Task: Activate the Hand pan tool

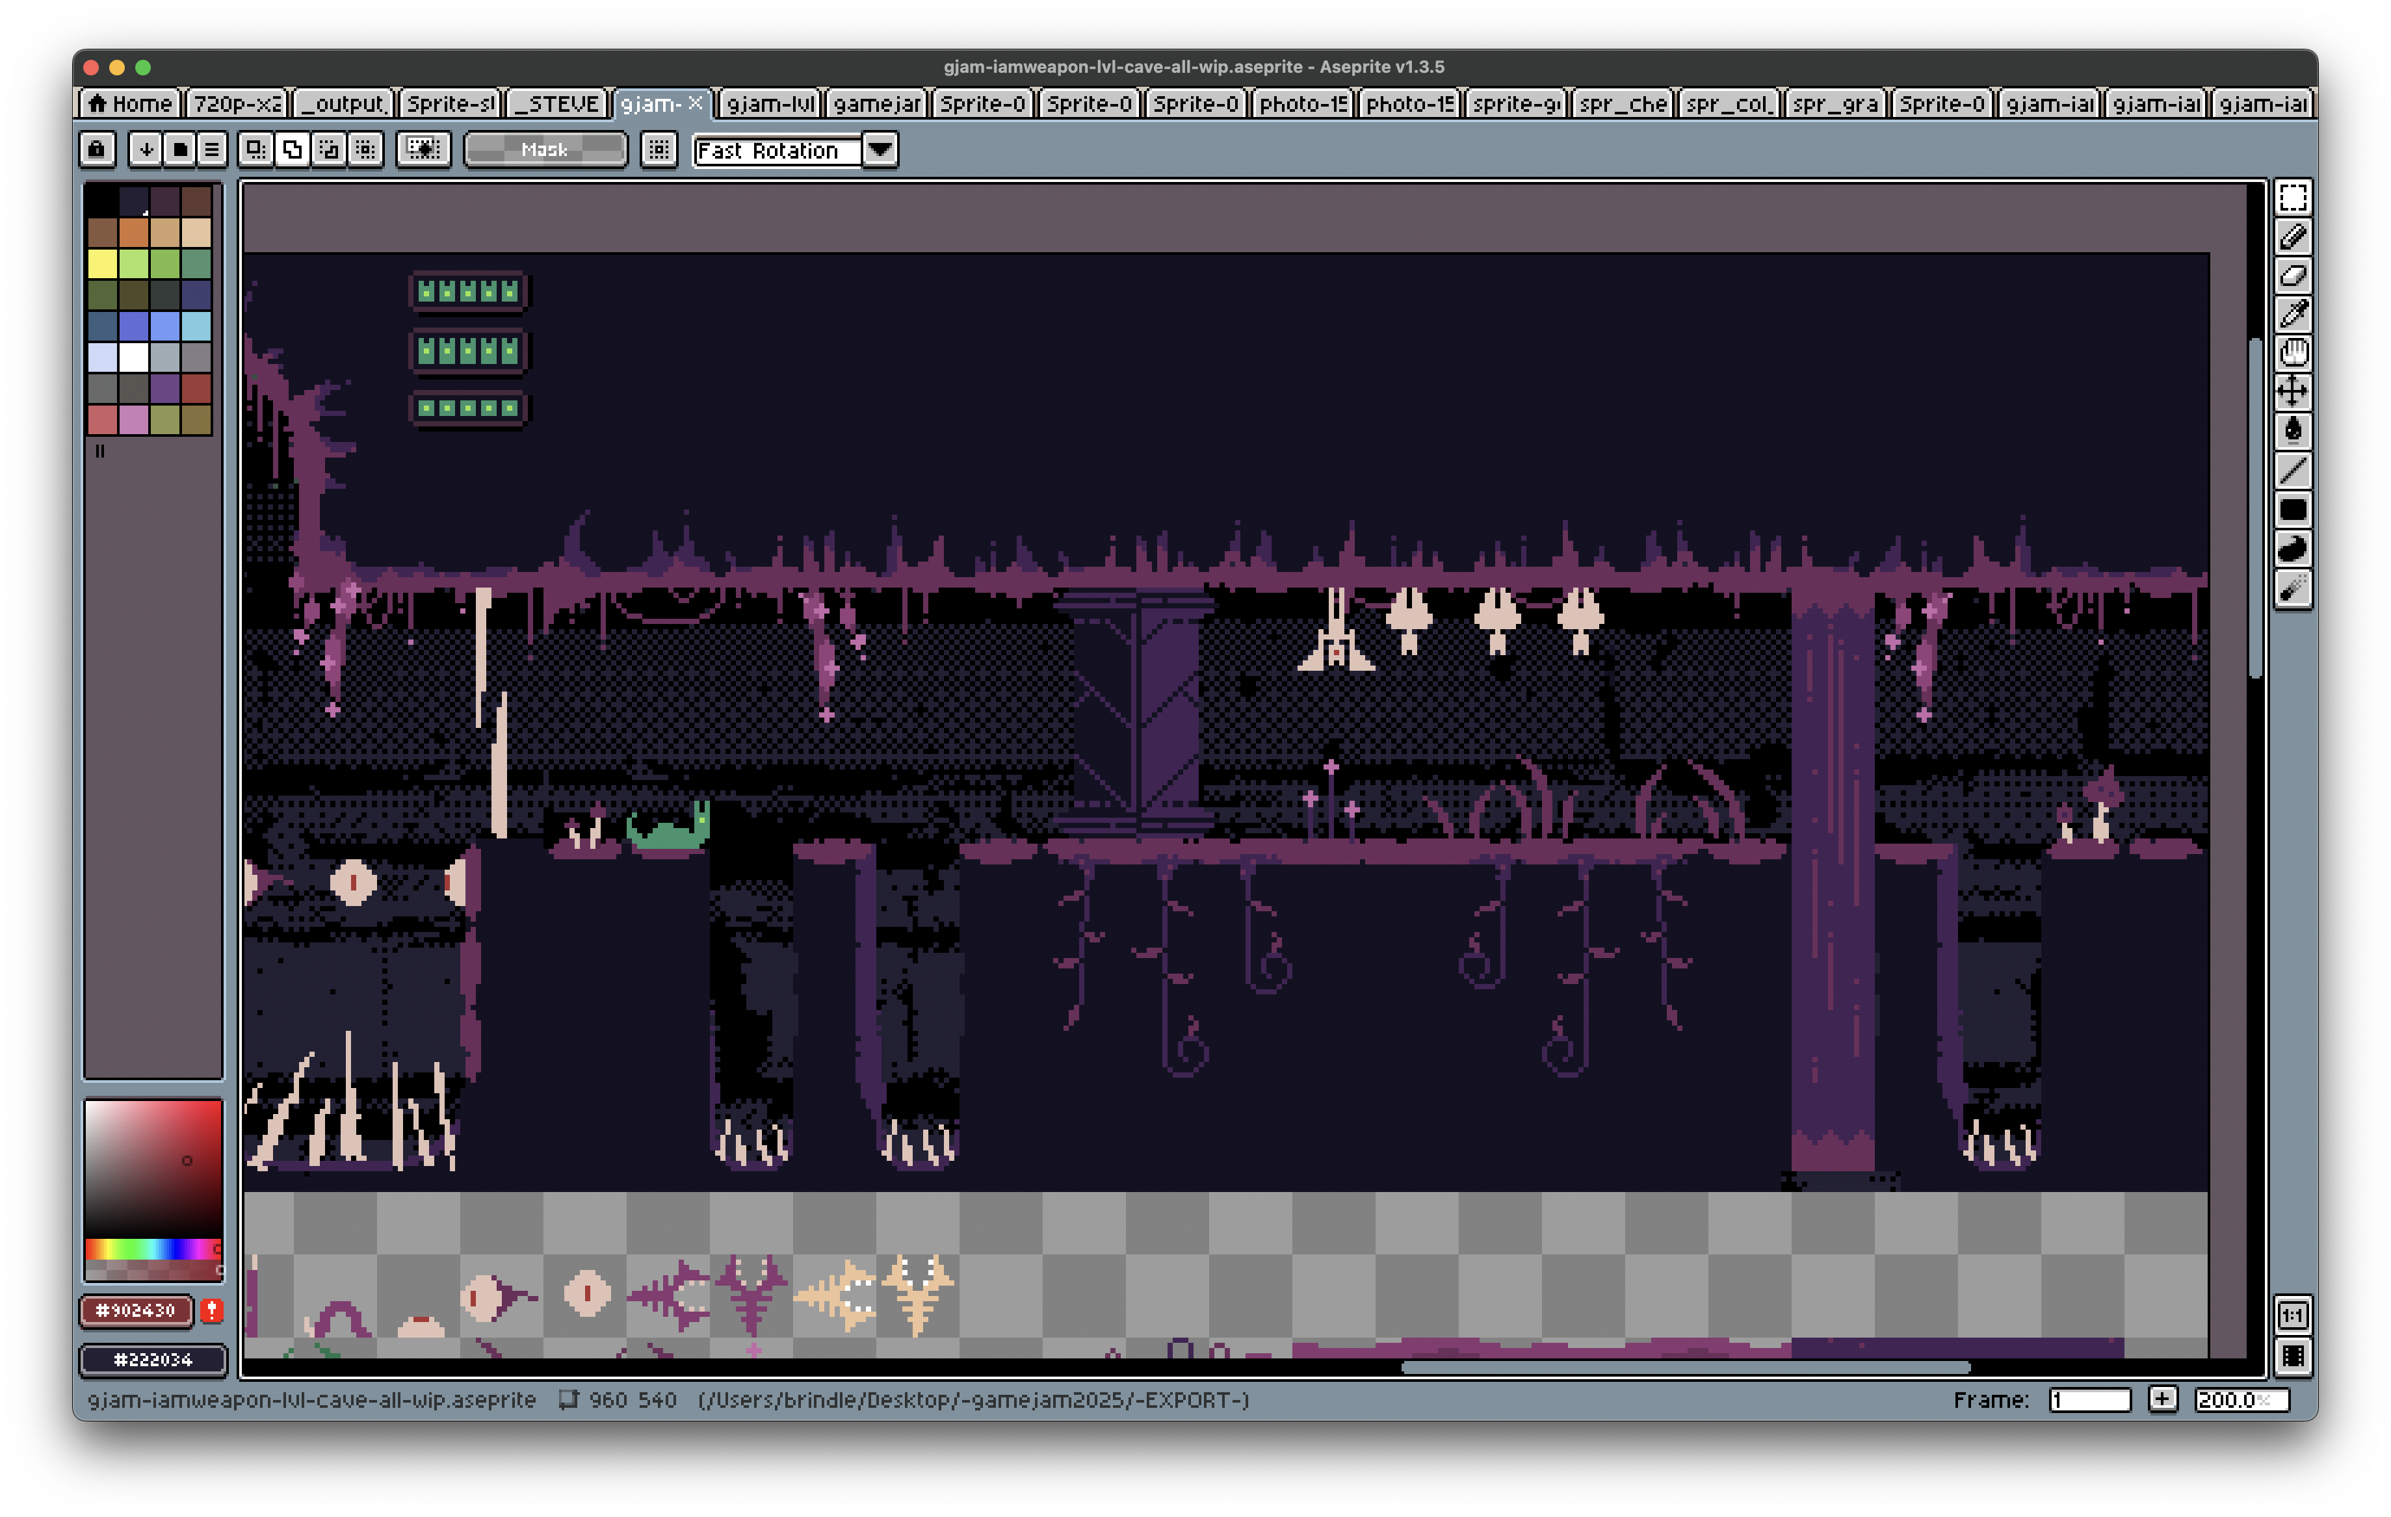Action: (x=2293, y=352)
